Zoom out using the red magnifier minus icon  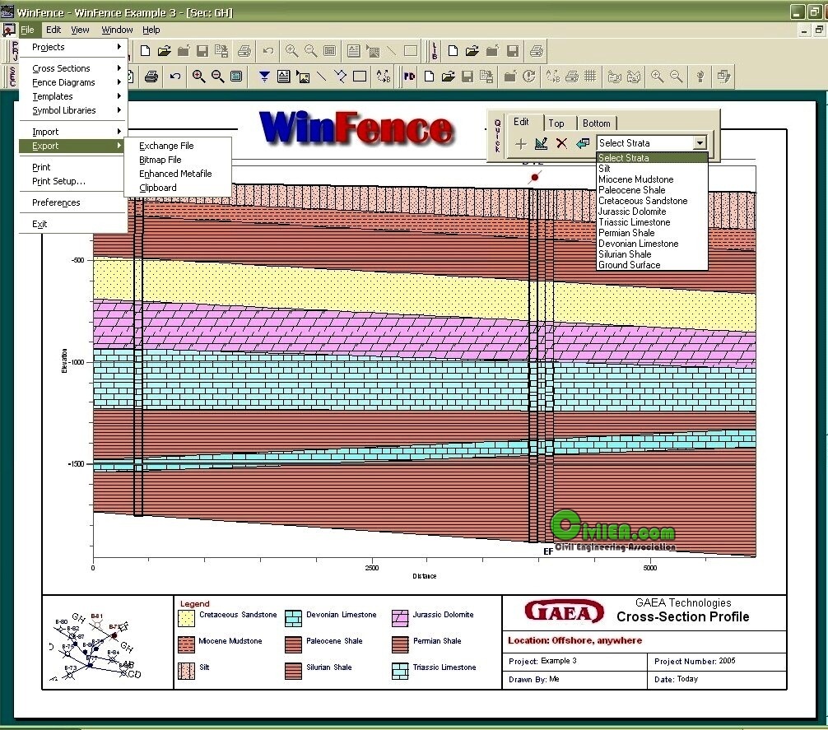click(x=217, y=77)
